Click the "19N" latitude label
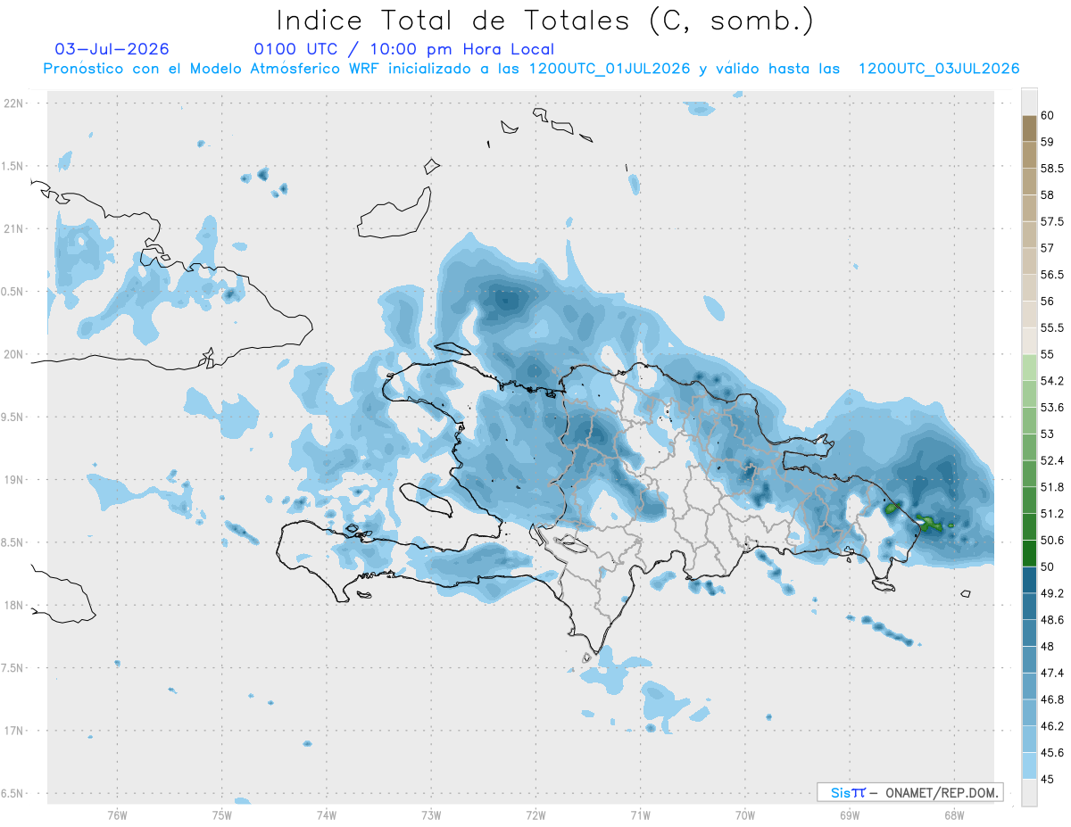This screenshot has height=827, width=1071. tap(14, 480)
